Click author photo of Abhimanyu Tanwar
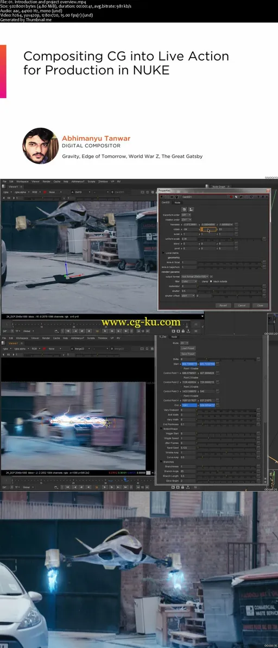278x648 pixels. point(40,146)
